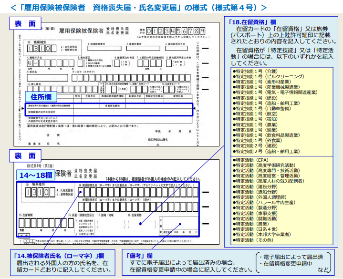Click the 裏面 label box

pyautogui.click(x=25, y=155)
